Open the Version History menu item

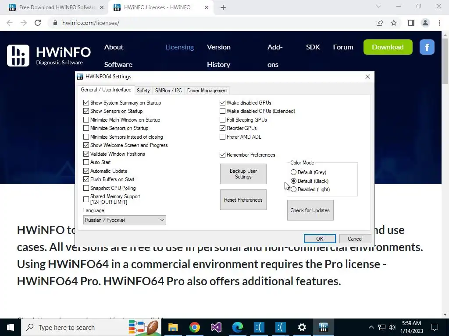[219, 56]
